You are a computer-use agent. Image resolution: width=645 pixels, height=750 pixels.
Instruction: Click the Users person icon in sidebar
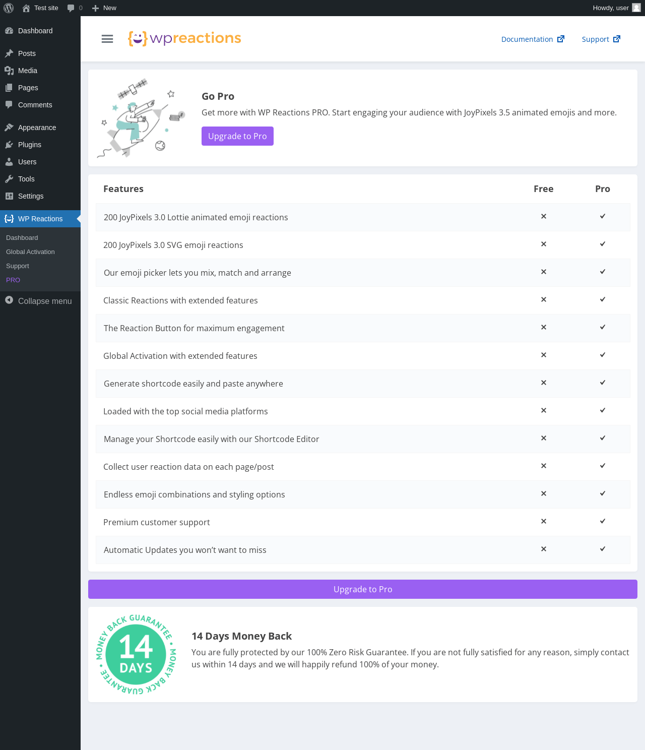click(x=9, y=162)
